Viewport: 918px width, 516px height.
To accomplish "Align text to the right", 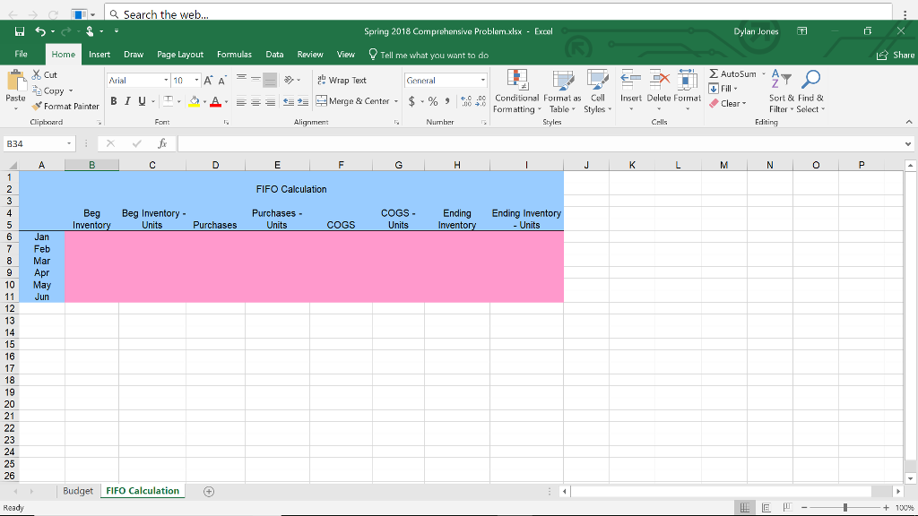I will pyautogui.click(x=270, y=101).
